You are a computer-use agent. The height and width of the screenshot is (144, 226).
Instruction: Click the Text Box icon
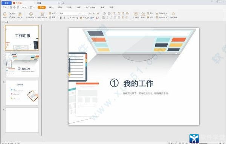(x=136, y=14)
